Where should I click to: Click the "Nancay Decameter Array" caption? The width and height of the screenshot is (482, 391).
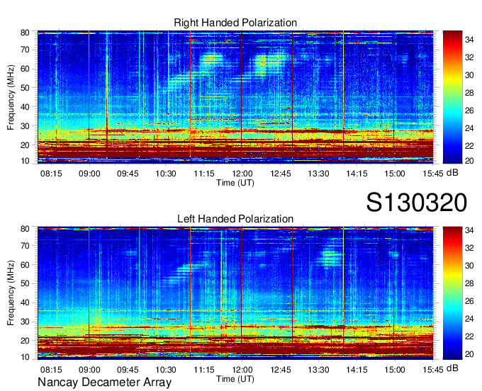pyautogui.click(x=104, y=382)
